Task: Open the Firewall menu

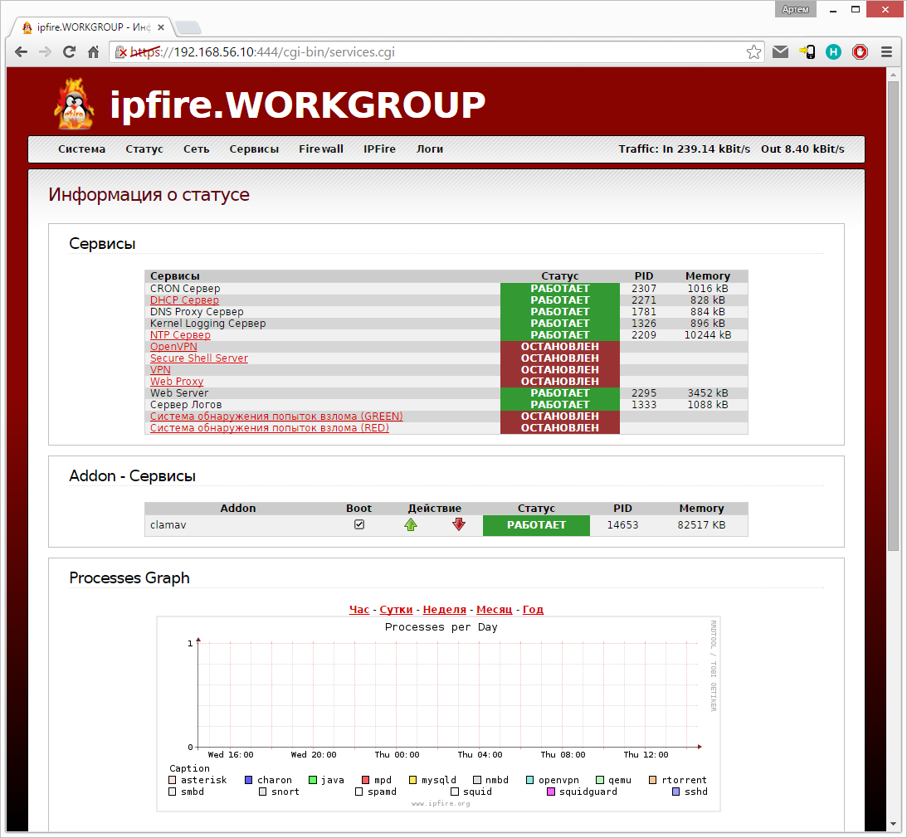Action: (x=321, y=149)
